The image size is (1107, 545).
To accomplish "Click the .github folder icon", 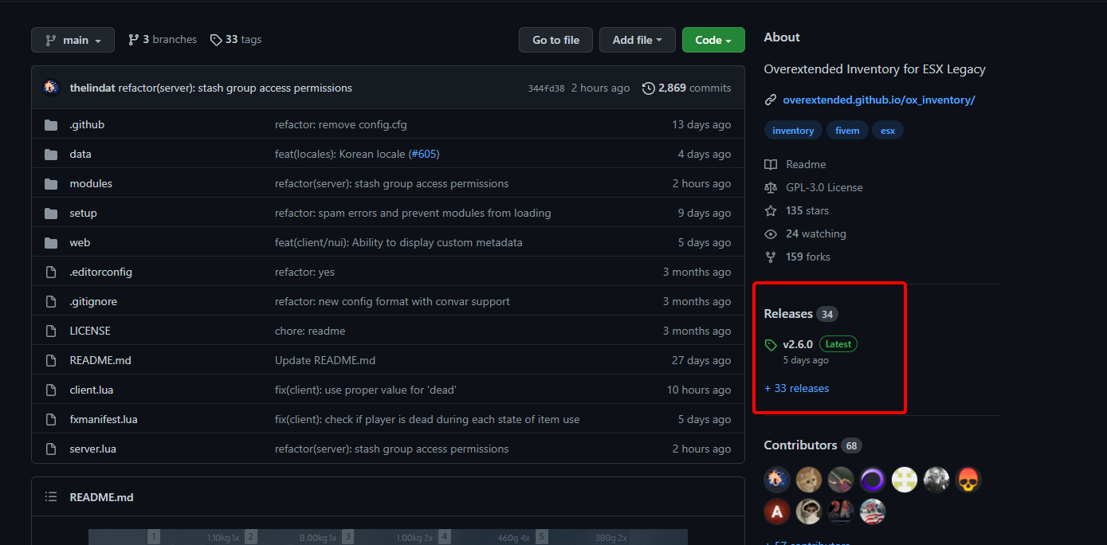I will pos(51,125).
